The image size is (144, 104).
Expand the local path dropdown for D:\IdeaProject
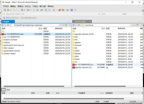click(x=58, y=25)
